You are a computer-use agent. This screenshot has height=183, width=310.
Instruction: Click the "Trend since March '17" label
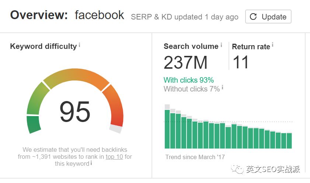[195, 157]
